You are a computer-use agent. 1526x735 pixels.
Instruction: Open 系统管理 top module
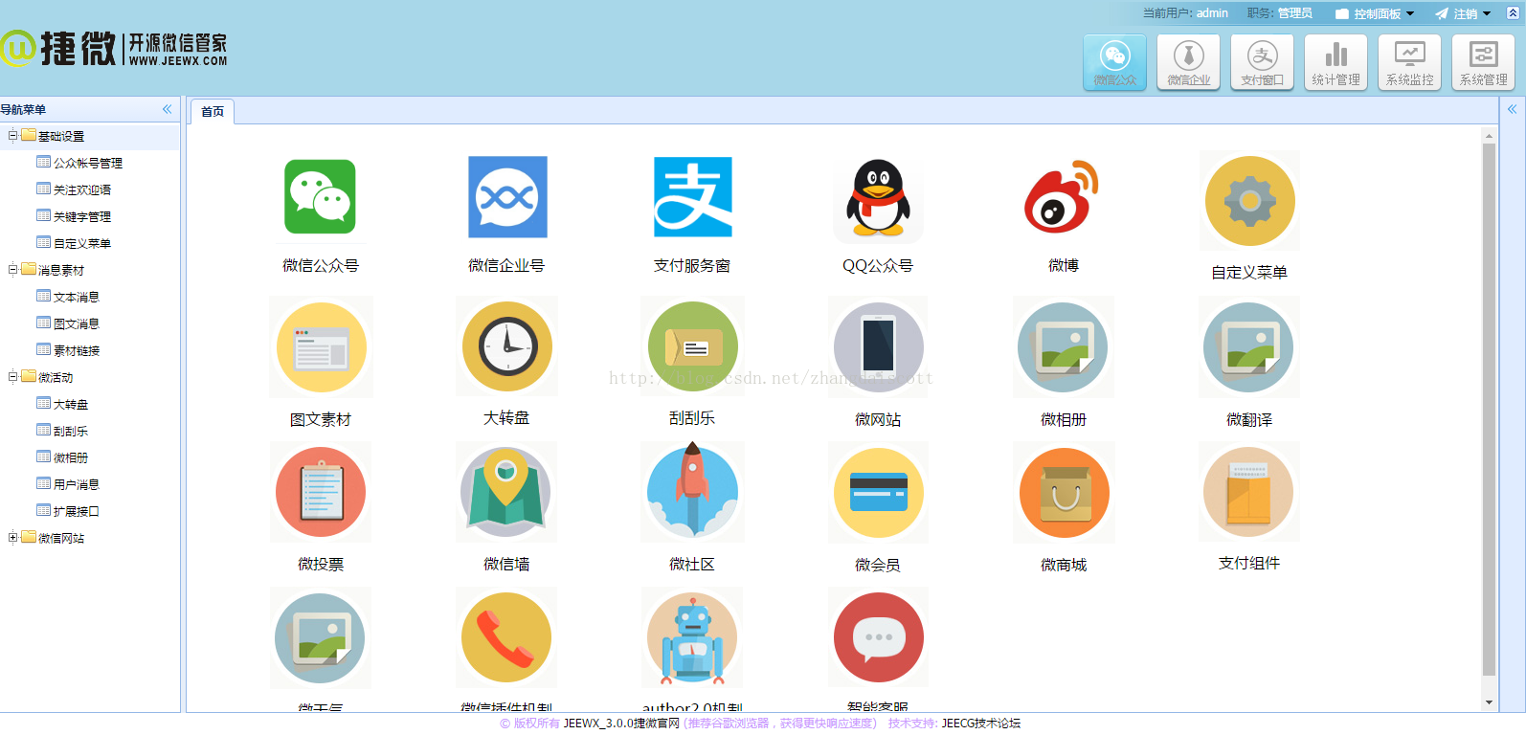pyautogui.click(x=1483, y=62)
